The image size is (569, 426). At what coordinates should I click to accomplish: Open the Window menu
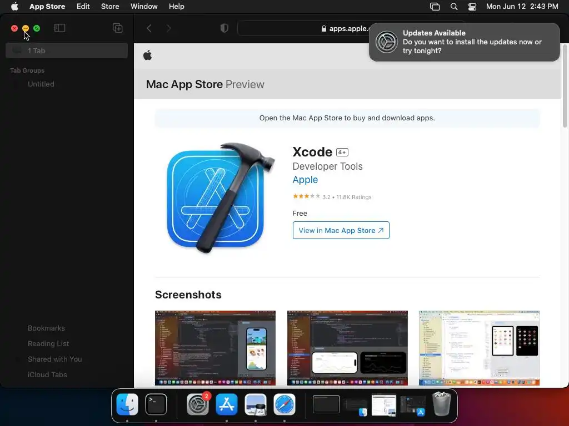pos(144,7)
